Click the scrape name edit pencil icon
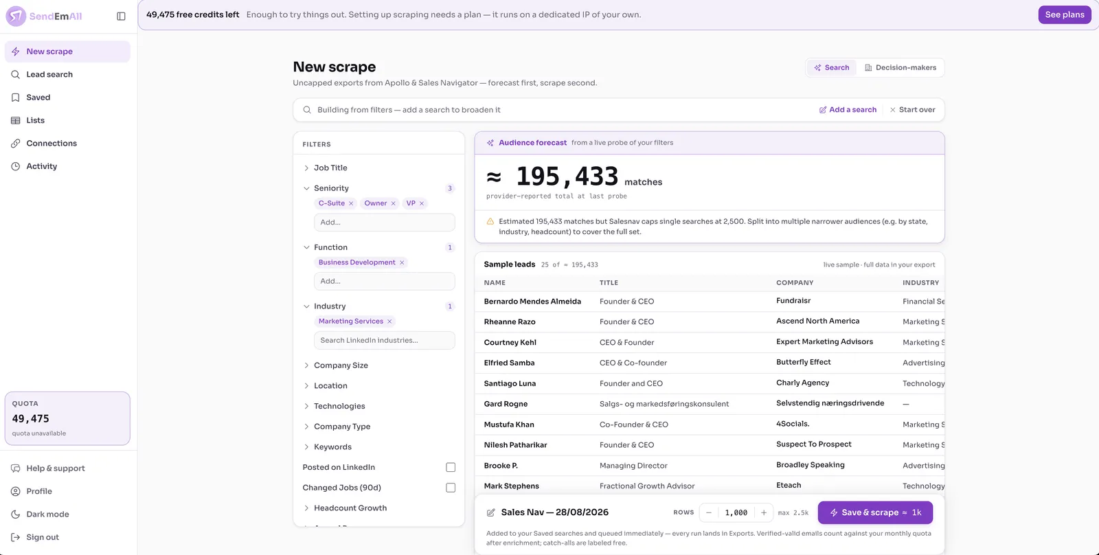The width and height of the screenshot is (1099, 555). tap(491, 512)
